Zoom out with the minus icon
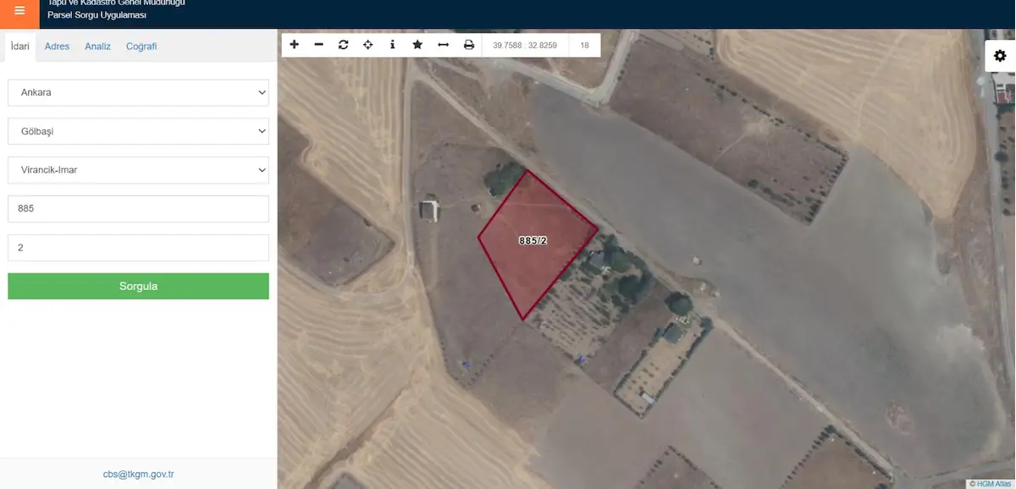1016x489 pixels. (x=318, y=45)
